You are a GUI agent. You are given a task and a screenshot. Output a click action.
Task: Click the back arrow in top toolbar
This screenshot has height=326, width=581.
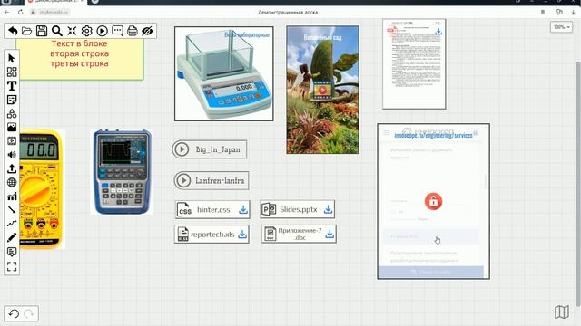13,31
